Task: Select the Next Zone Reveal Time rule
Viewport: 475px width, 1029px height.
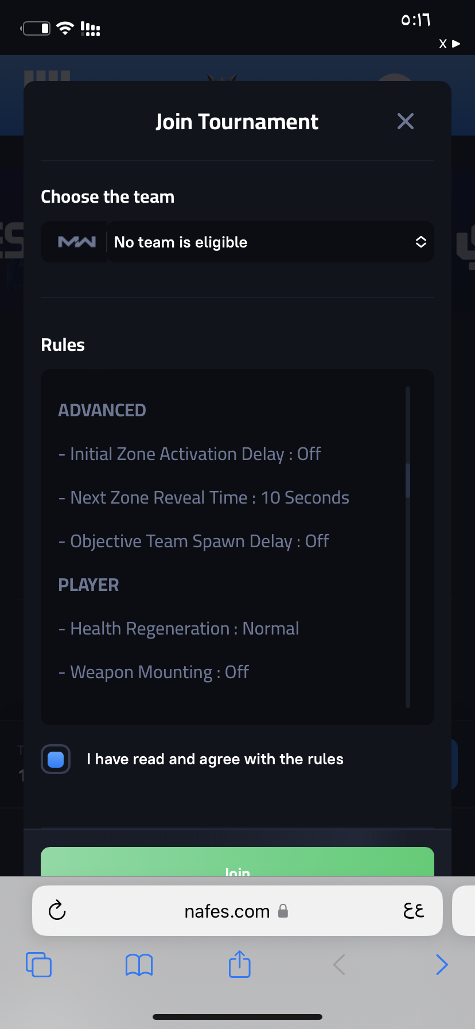Action: (x=204, y=498)
